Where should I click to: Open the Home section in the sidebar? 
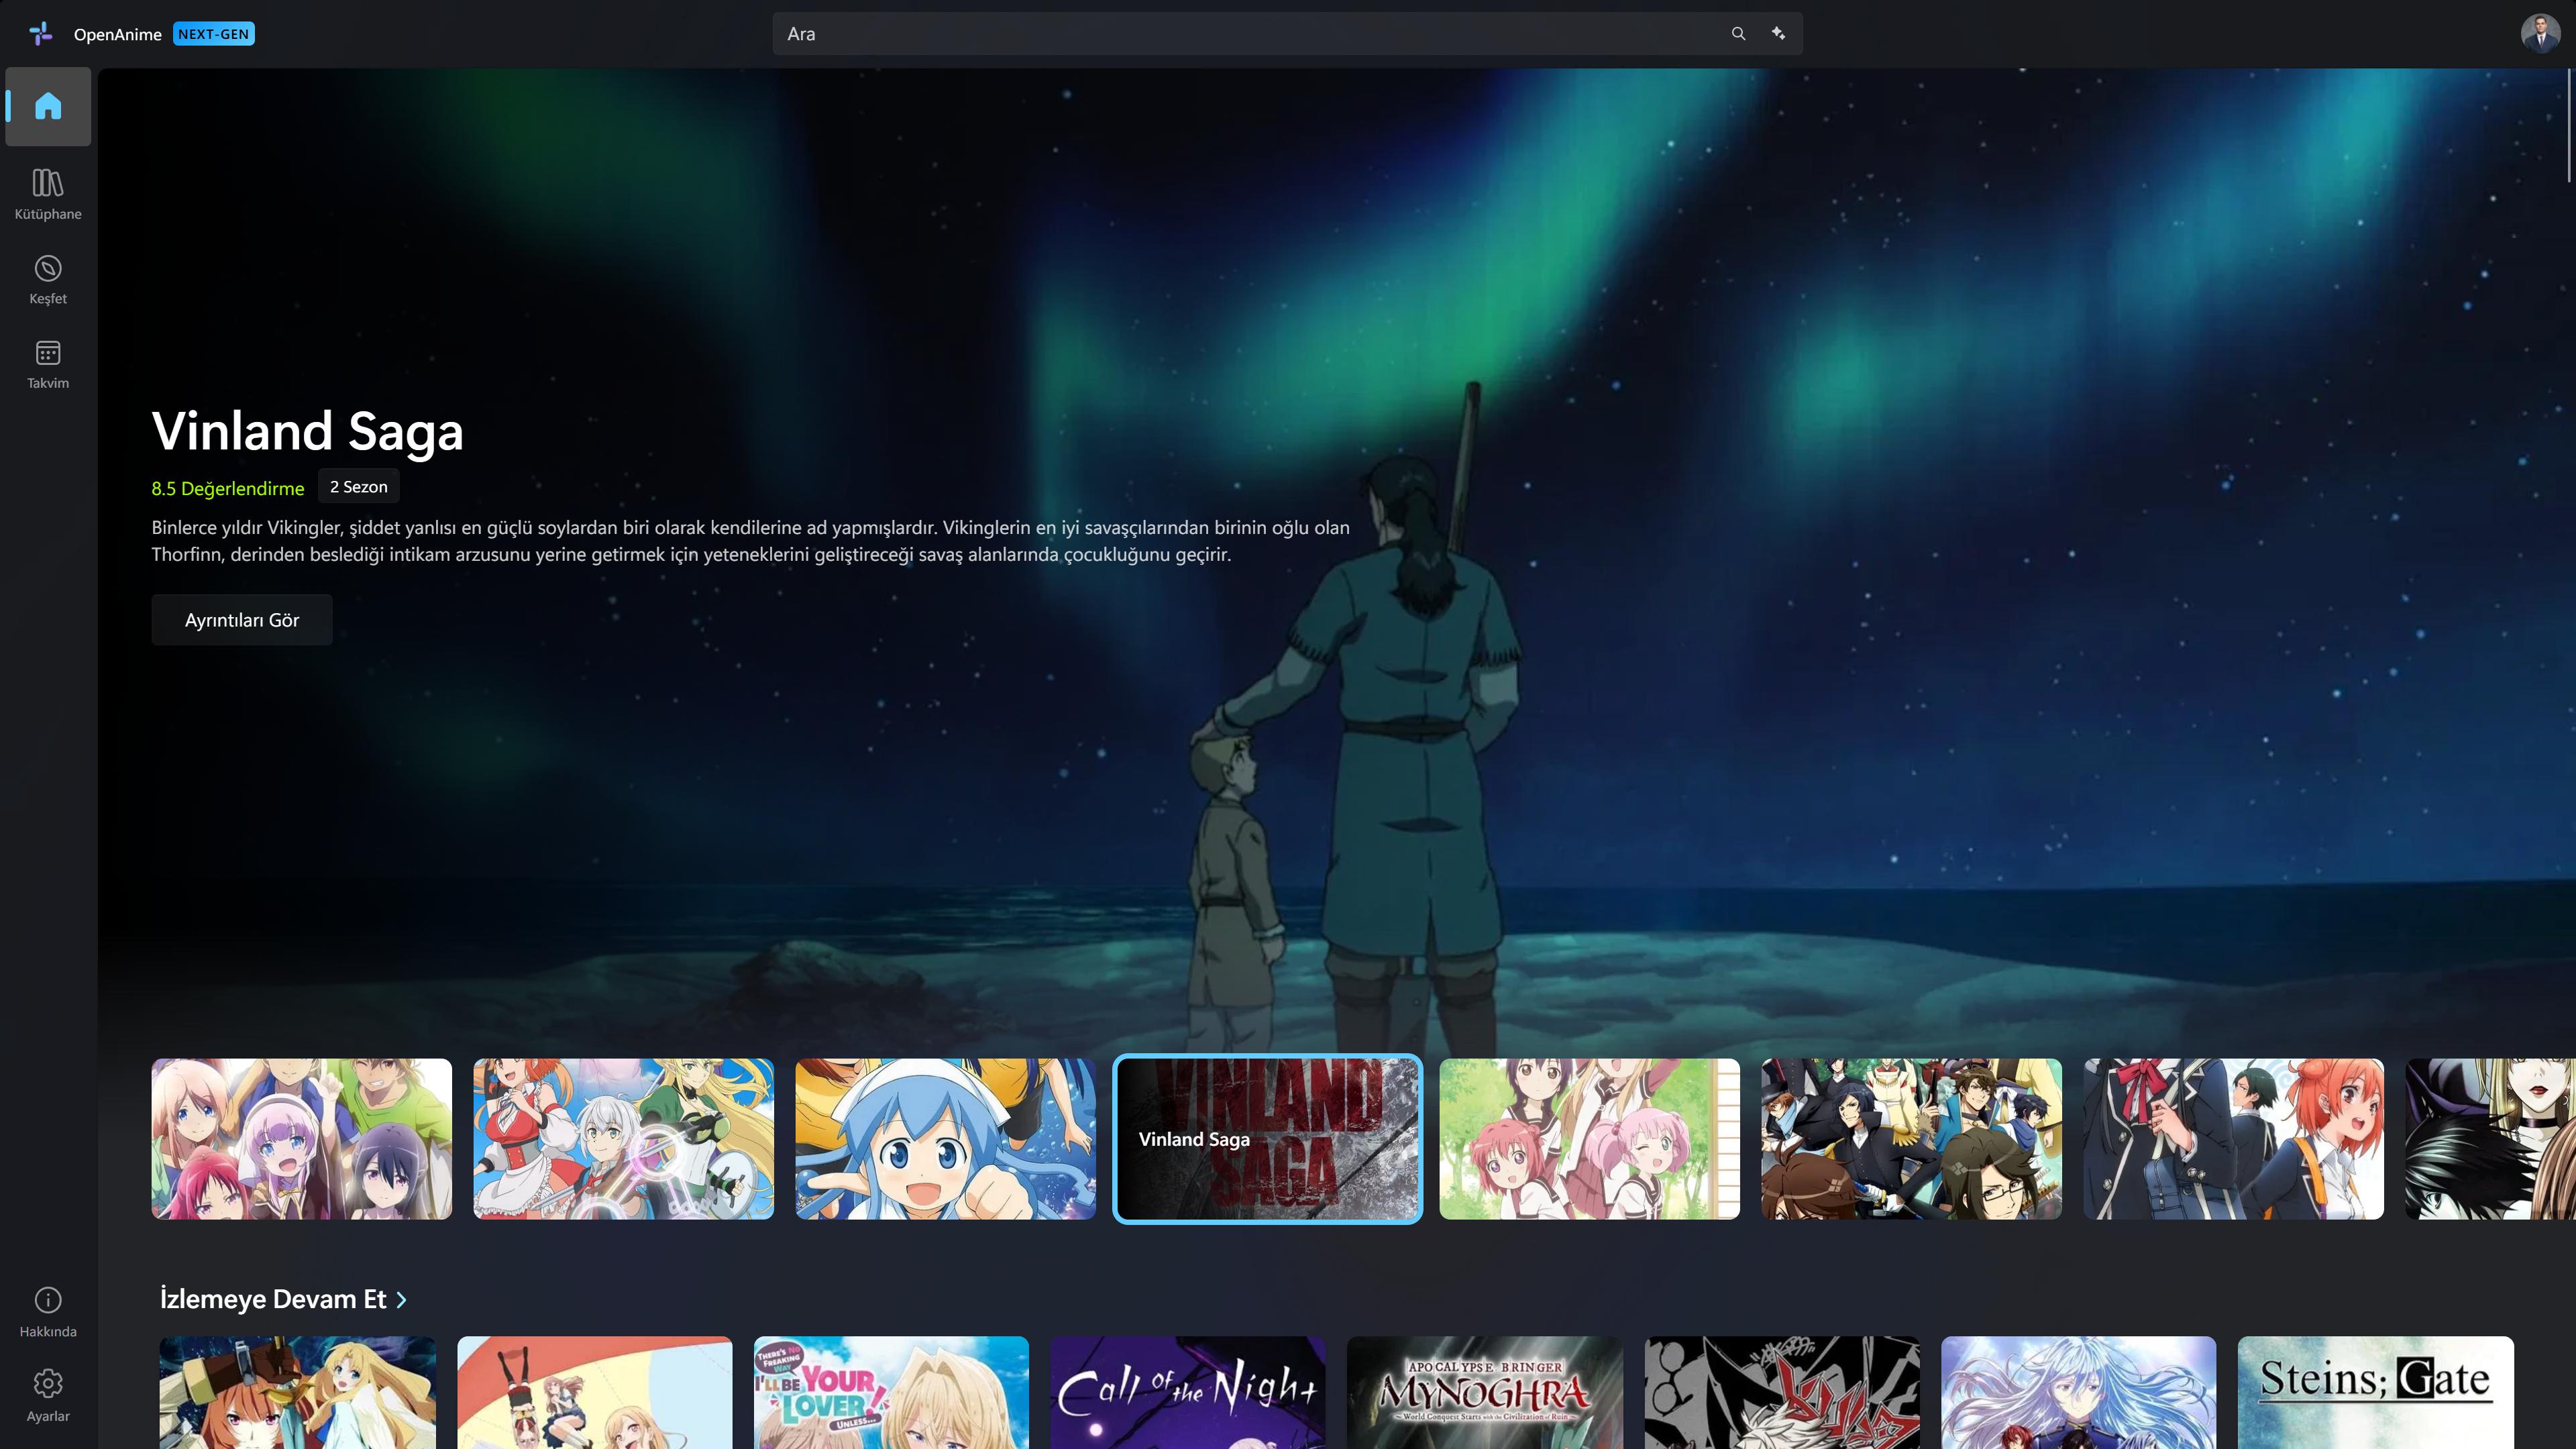pos(48,106)
